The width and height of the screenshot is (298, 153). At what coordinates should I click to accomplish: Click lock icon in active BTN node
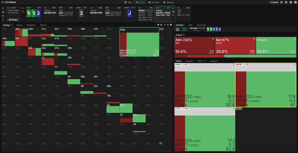click(x=173, y=11)
